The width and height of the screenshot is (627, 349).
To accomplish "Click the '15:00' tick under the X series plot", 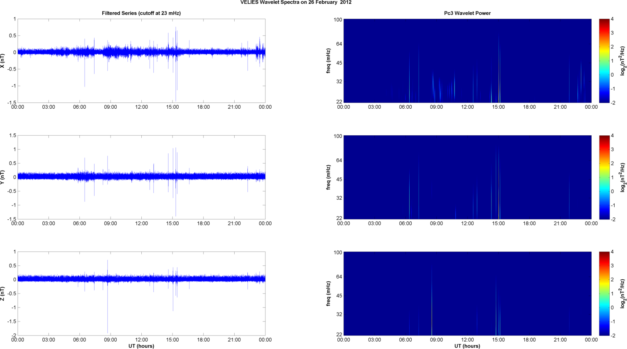I will coord(173,107).
